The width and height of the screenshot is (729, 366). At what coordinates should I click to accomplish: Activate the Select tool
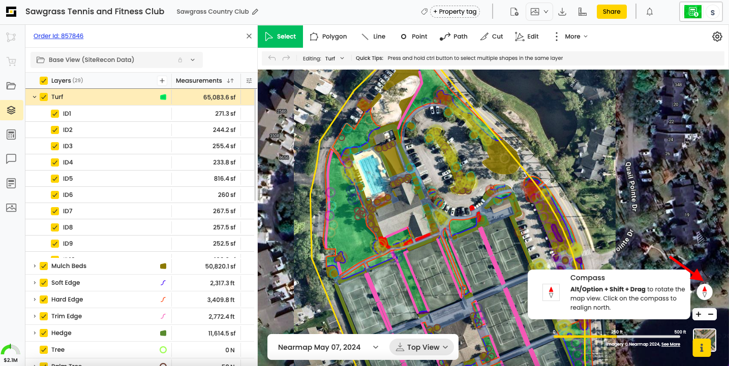pyautogui.click(x=280, y=37)
